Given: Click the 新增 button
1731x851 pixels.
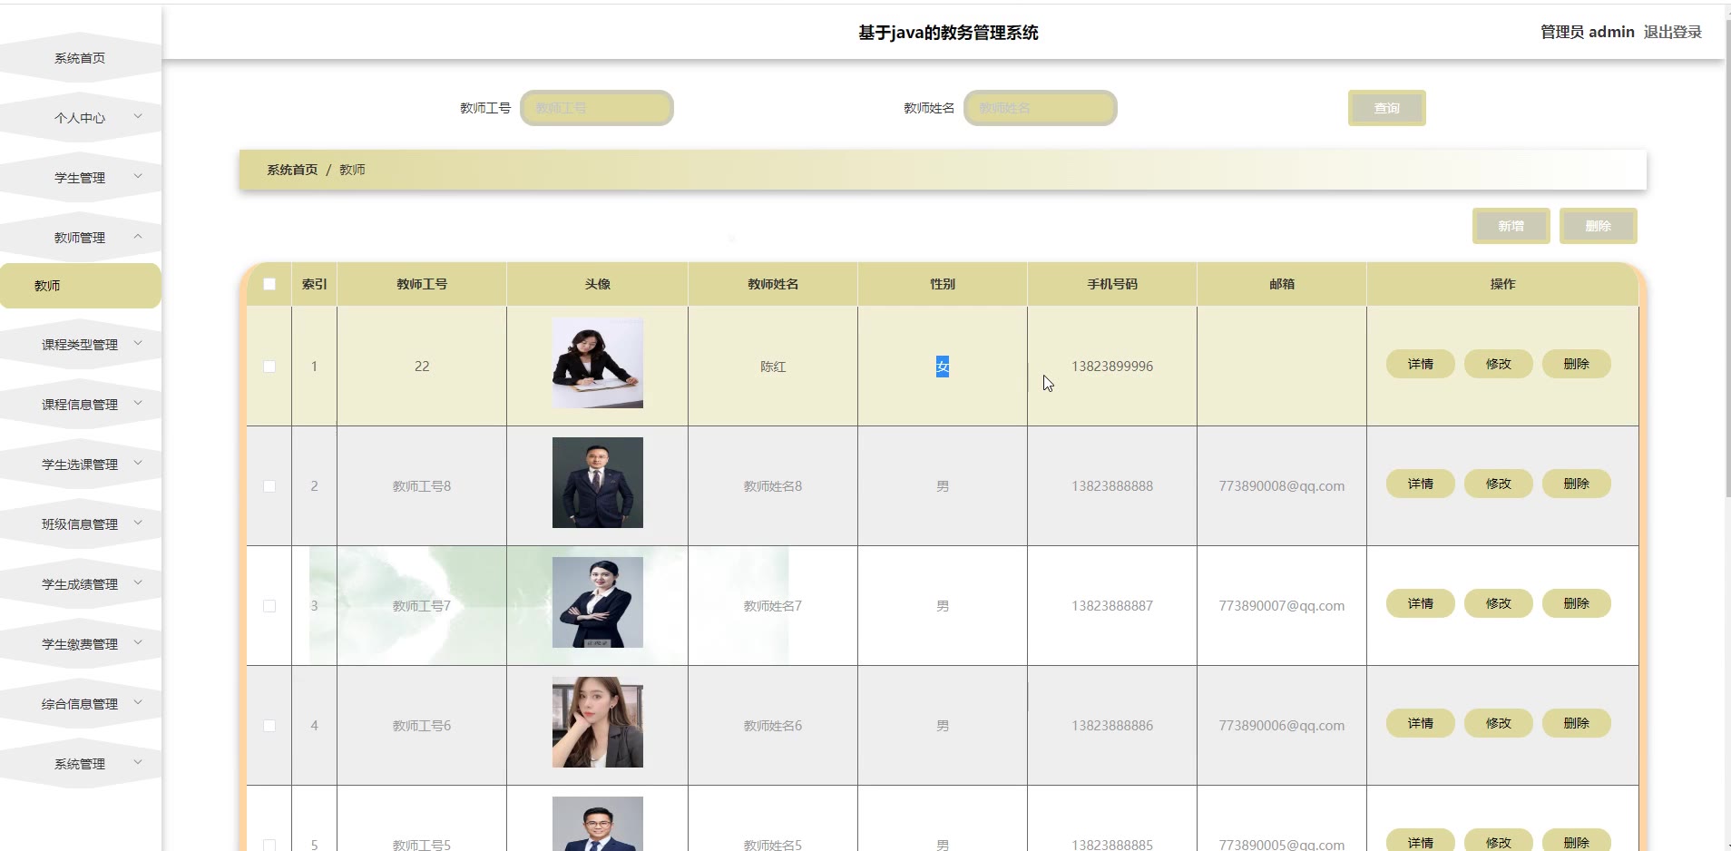Looking at the screenshot, I should [1511, 226].
